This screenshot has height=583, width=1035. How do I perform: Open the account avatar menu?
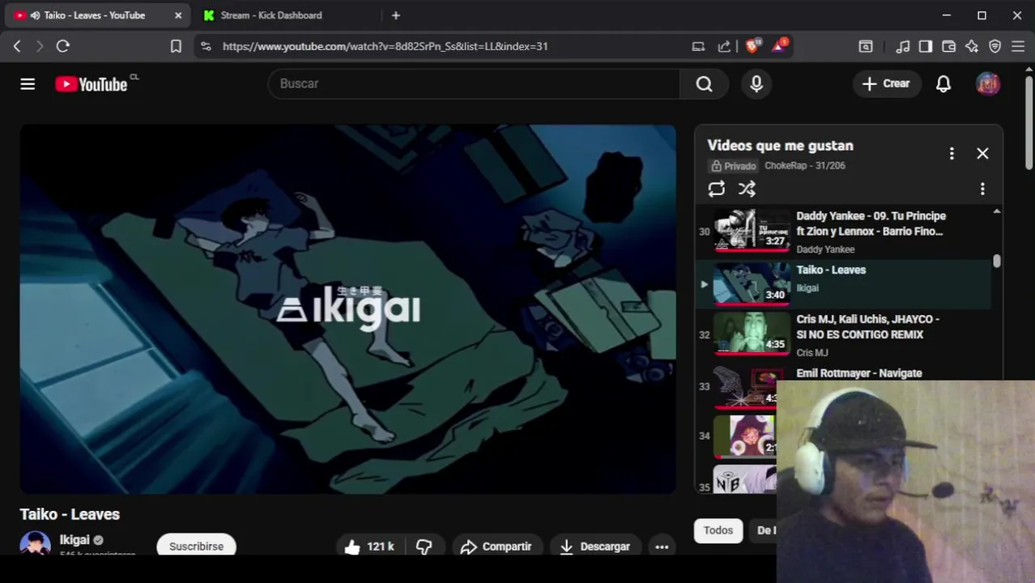coord(988,83)
